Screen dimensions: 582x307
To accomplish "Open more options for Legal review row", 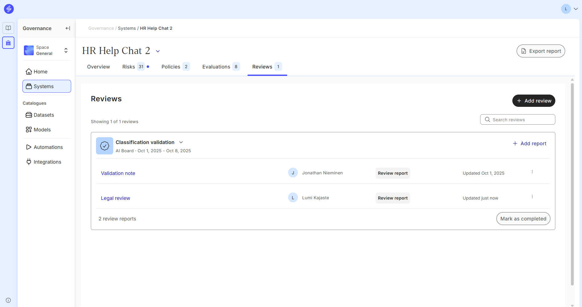I will click(x=532, y=197).
